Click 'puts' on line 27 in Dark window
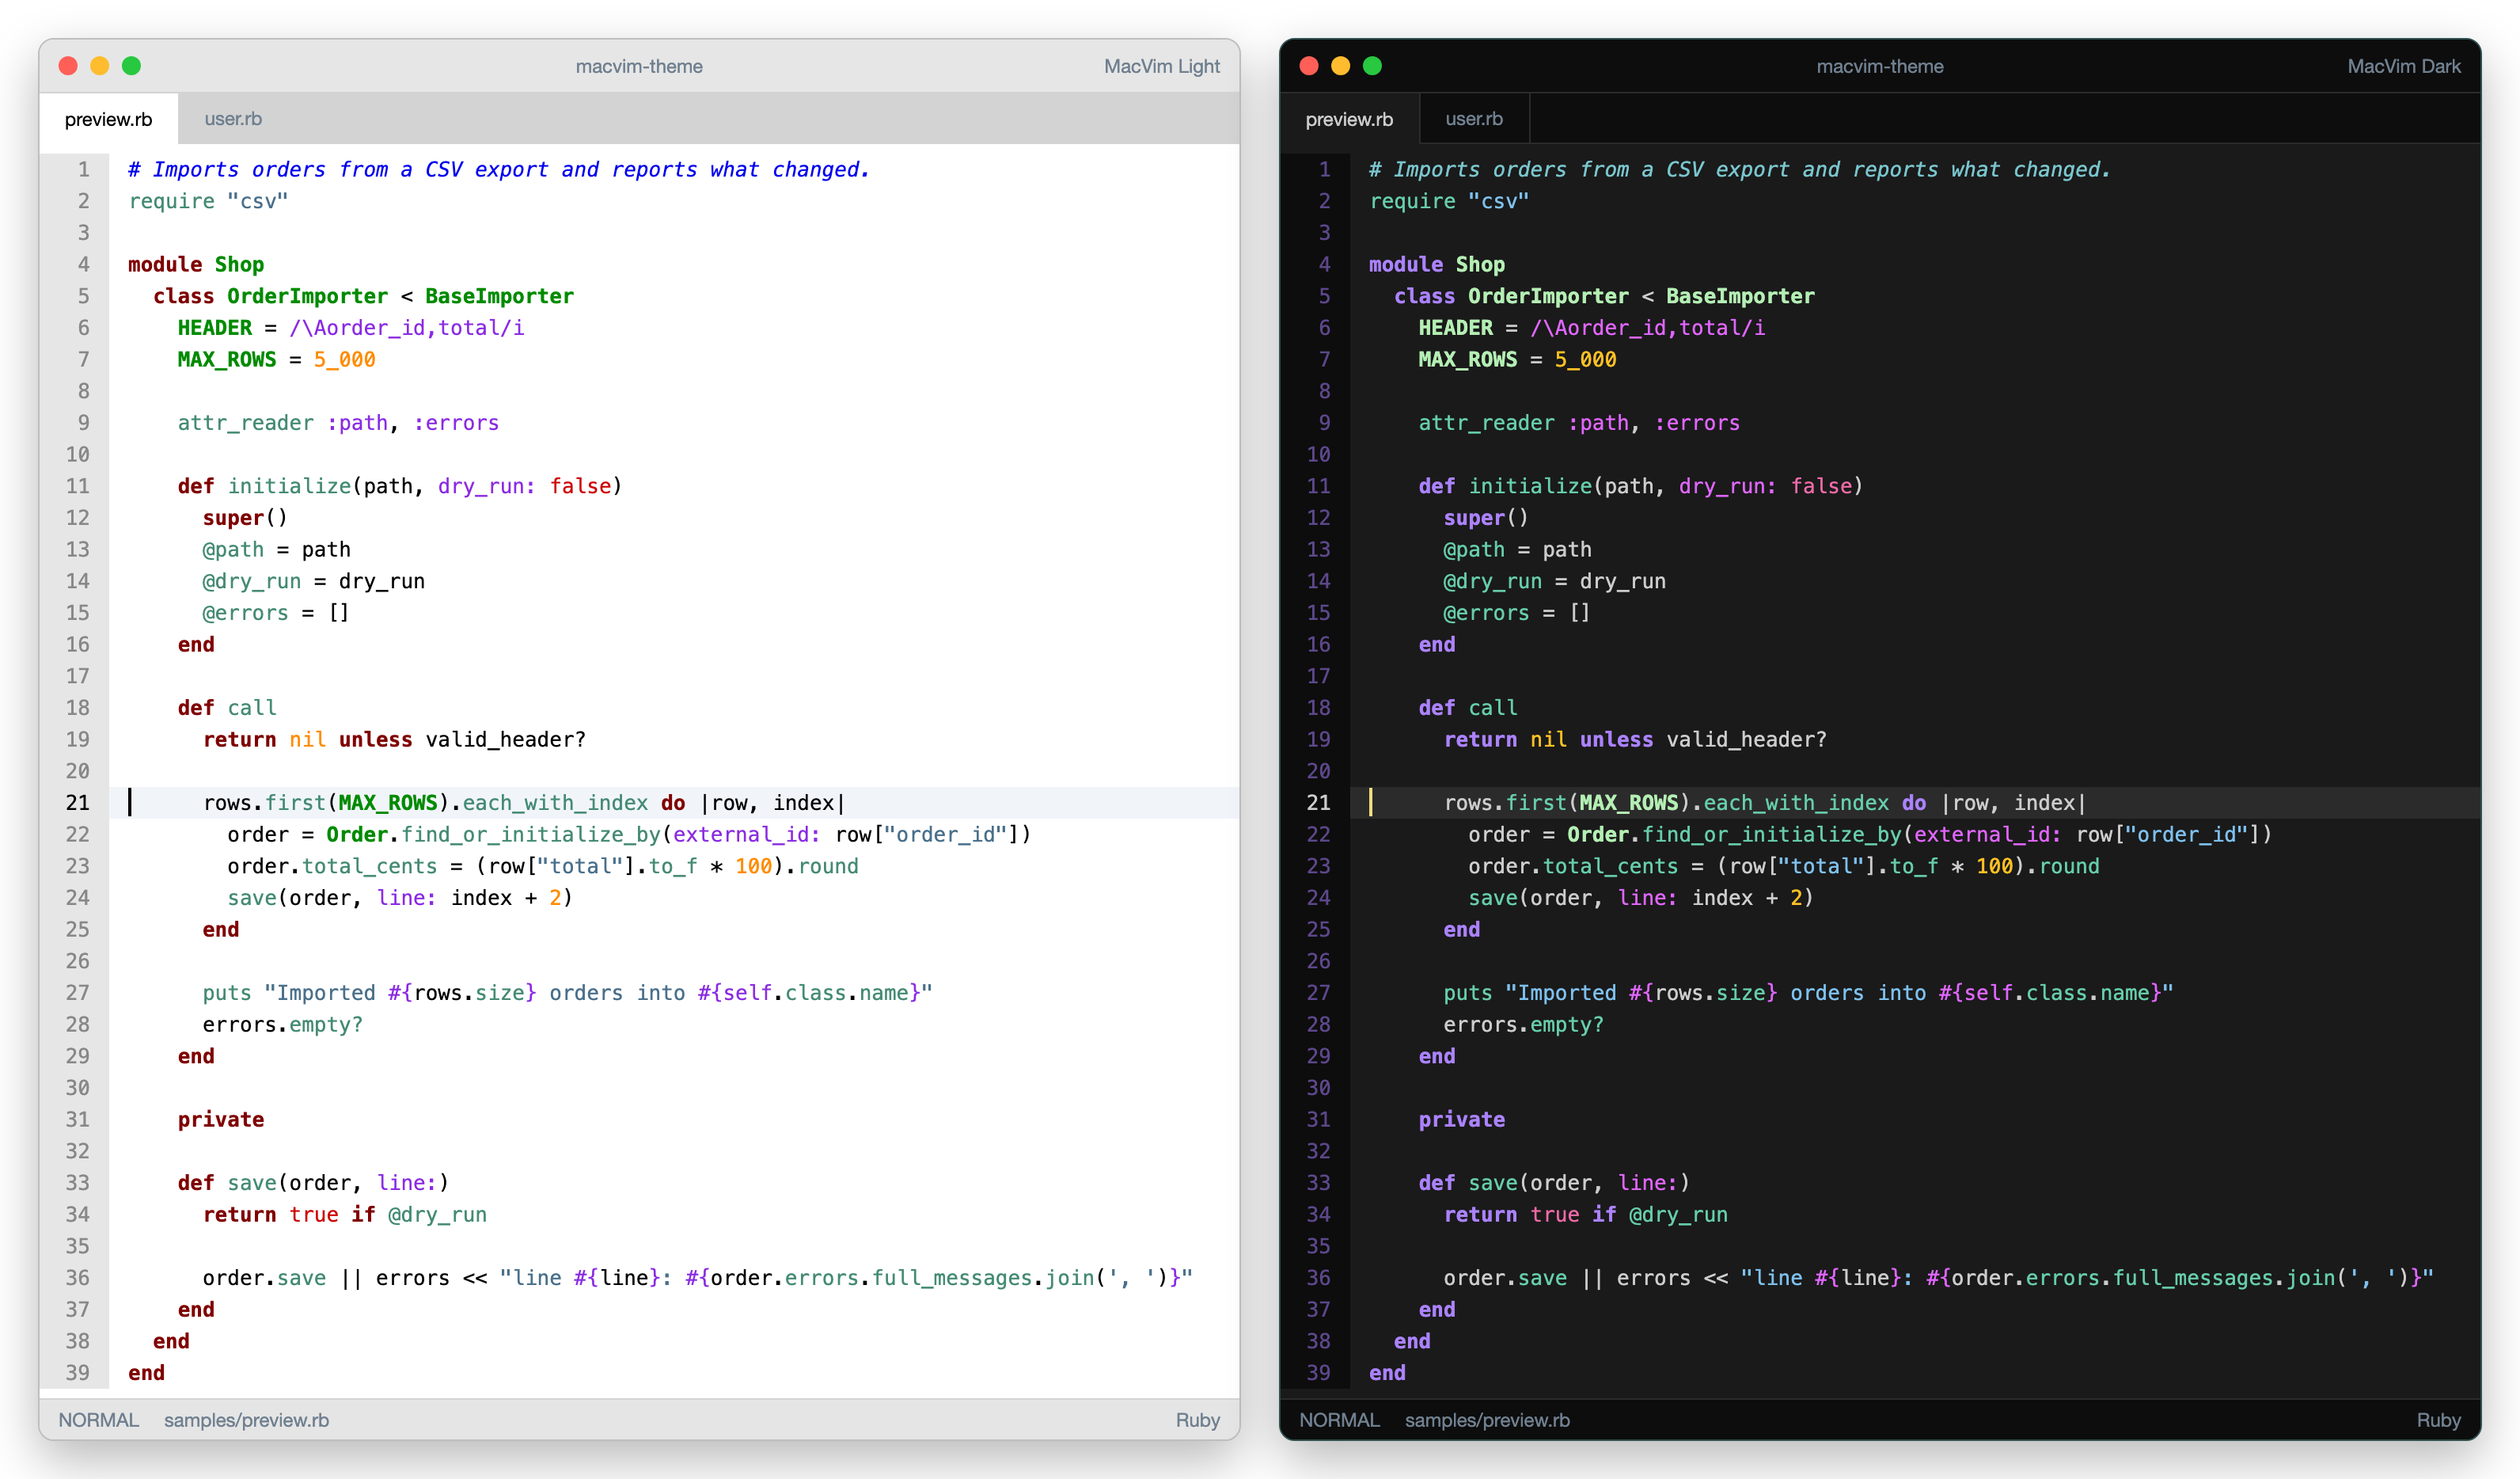 (x=1467, y=993)
